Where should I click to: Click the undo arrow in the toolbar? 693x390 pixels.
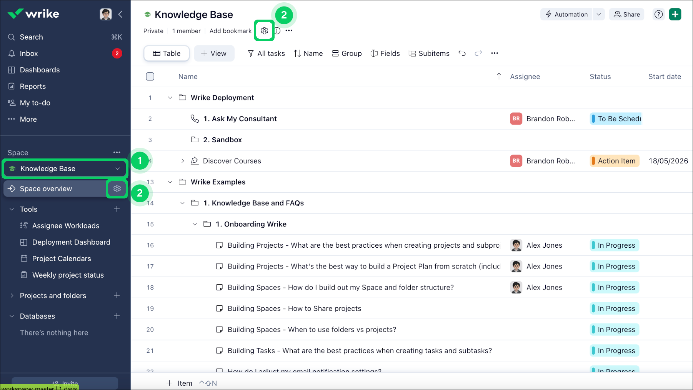point(462,53)
